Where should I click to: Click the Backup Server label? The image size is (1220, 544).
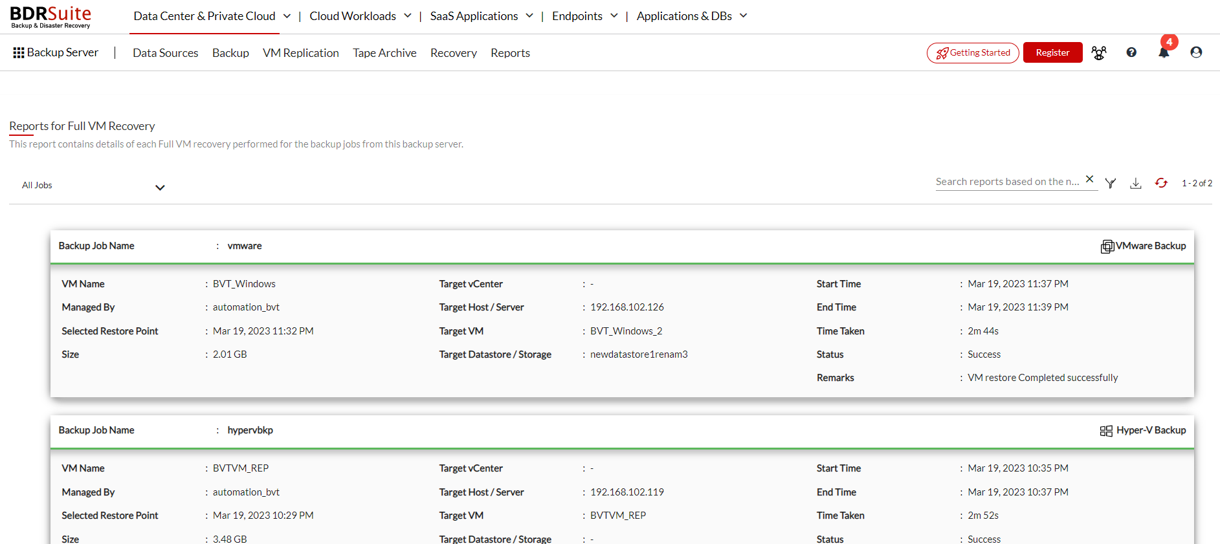63,52
